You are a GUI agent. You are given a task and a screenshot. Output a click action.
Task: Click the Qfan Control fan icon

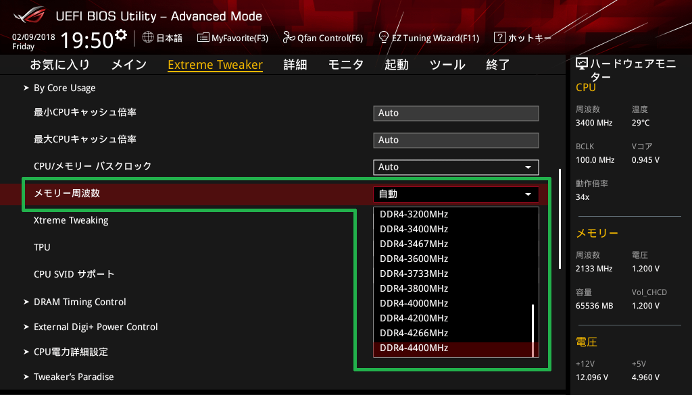click(289, 37)
